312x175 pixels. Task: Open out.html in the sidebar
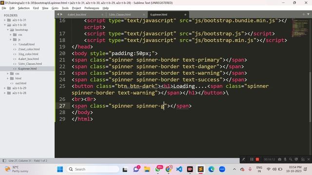[x=20, y=83]
